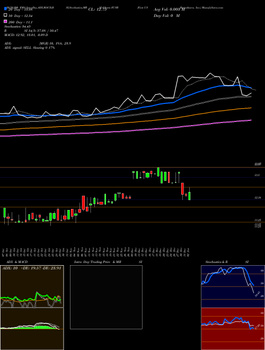The width and height of the screenshot is (265, 350).
Task: Click the 'ADX: 10 +DY: 19.57 -DY: 23.91' header
Action: [31, 268]
